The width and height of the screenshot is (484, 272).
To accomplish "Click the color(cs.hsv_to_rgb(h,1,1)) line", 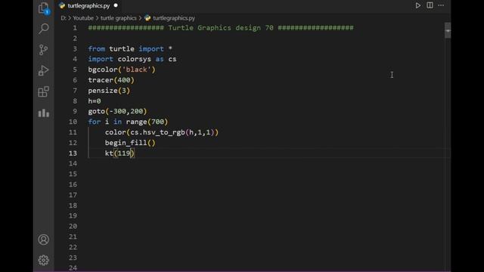I will tap(162, 132).
